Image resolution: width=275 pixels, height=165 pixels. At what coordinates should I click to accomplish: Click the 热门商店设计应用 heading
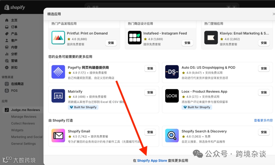[140, 24]
